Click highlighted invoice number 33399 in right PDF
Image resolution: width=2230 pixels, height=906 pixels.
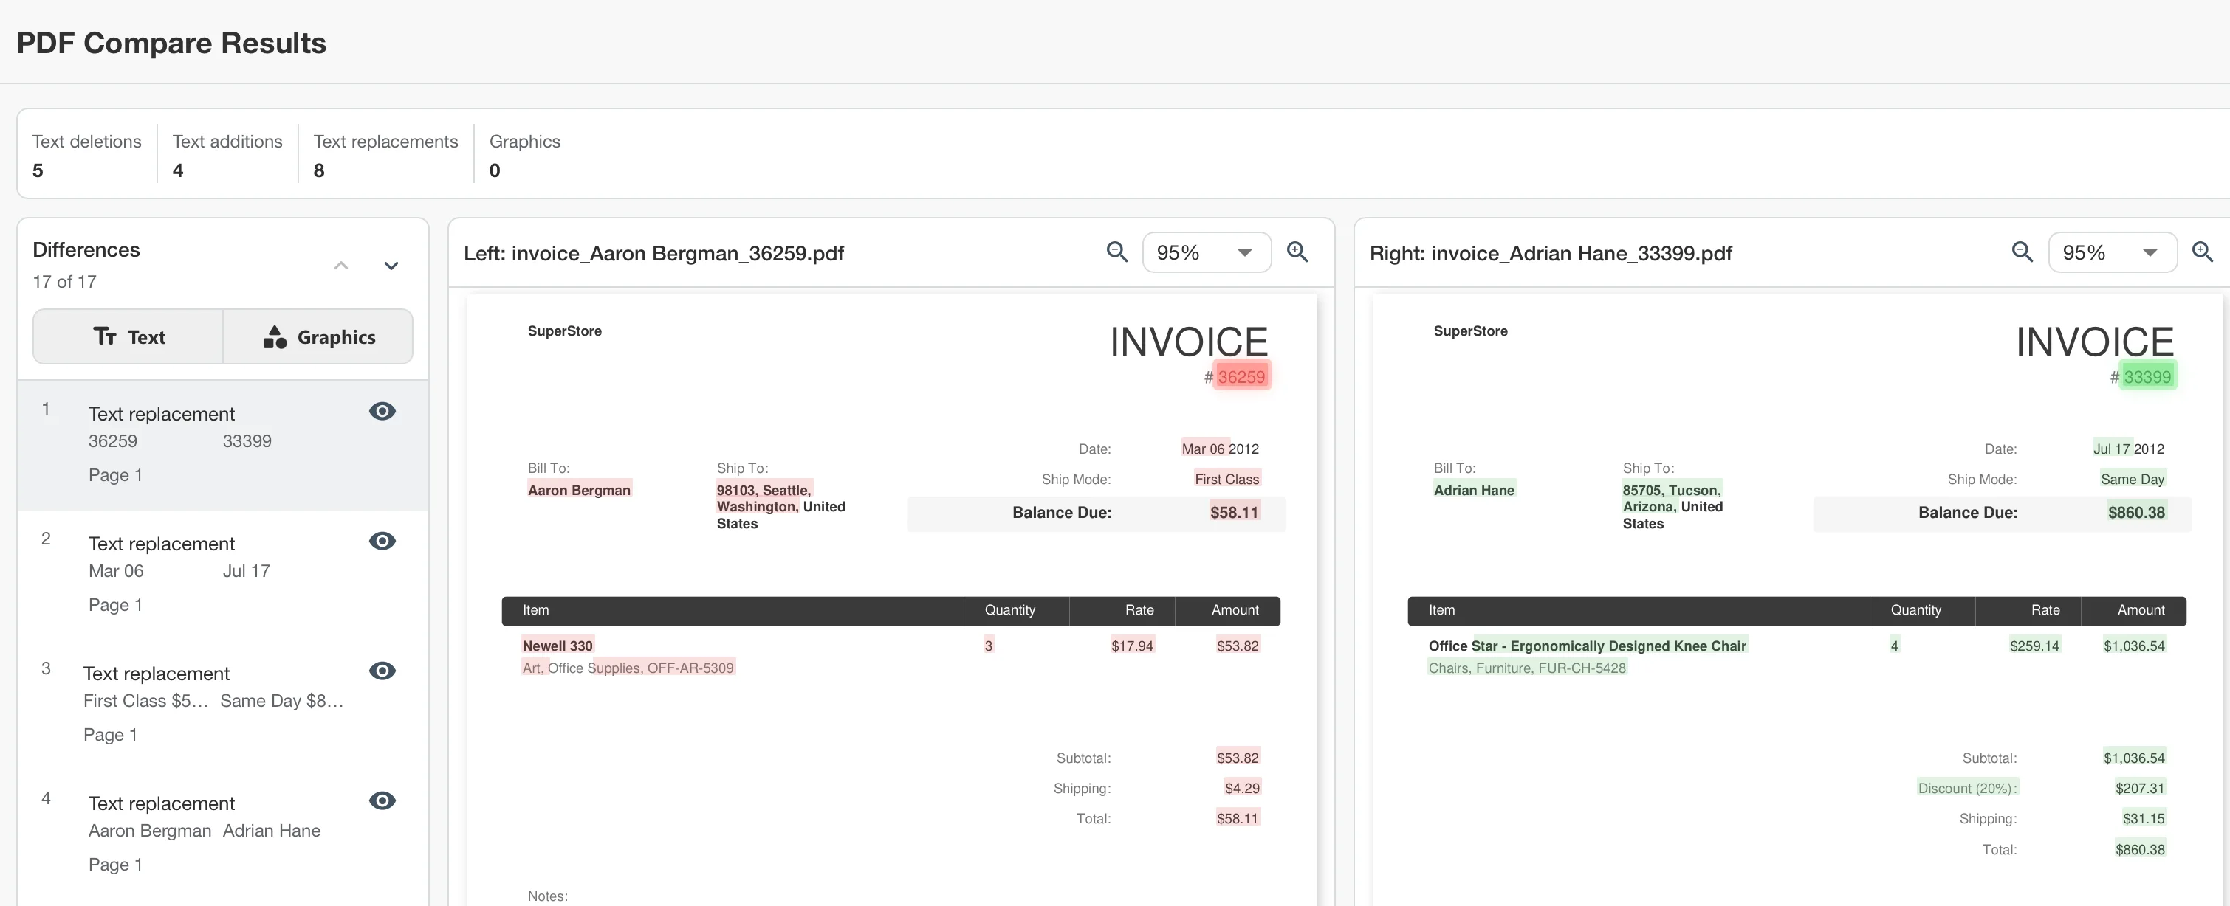[x=2147, y=376]
